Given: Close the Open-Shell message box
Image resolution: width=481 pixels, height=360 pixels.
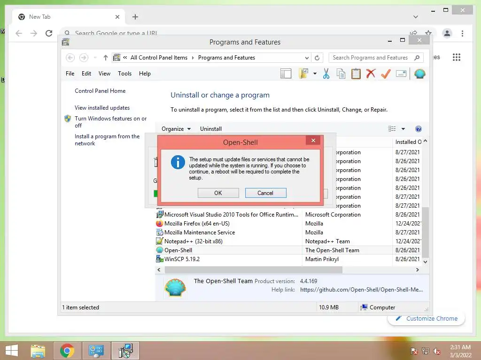Looking at the screenshot, I should click(x=313, y=141).
